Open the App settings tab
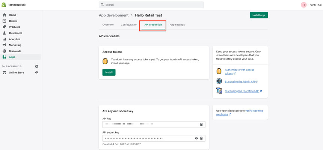 tap(177, 25)
